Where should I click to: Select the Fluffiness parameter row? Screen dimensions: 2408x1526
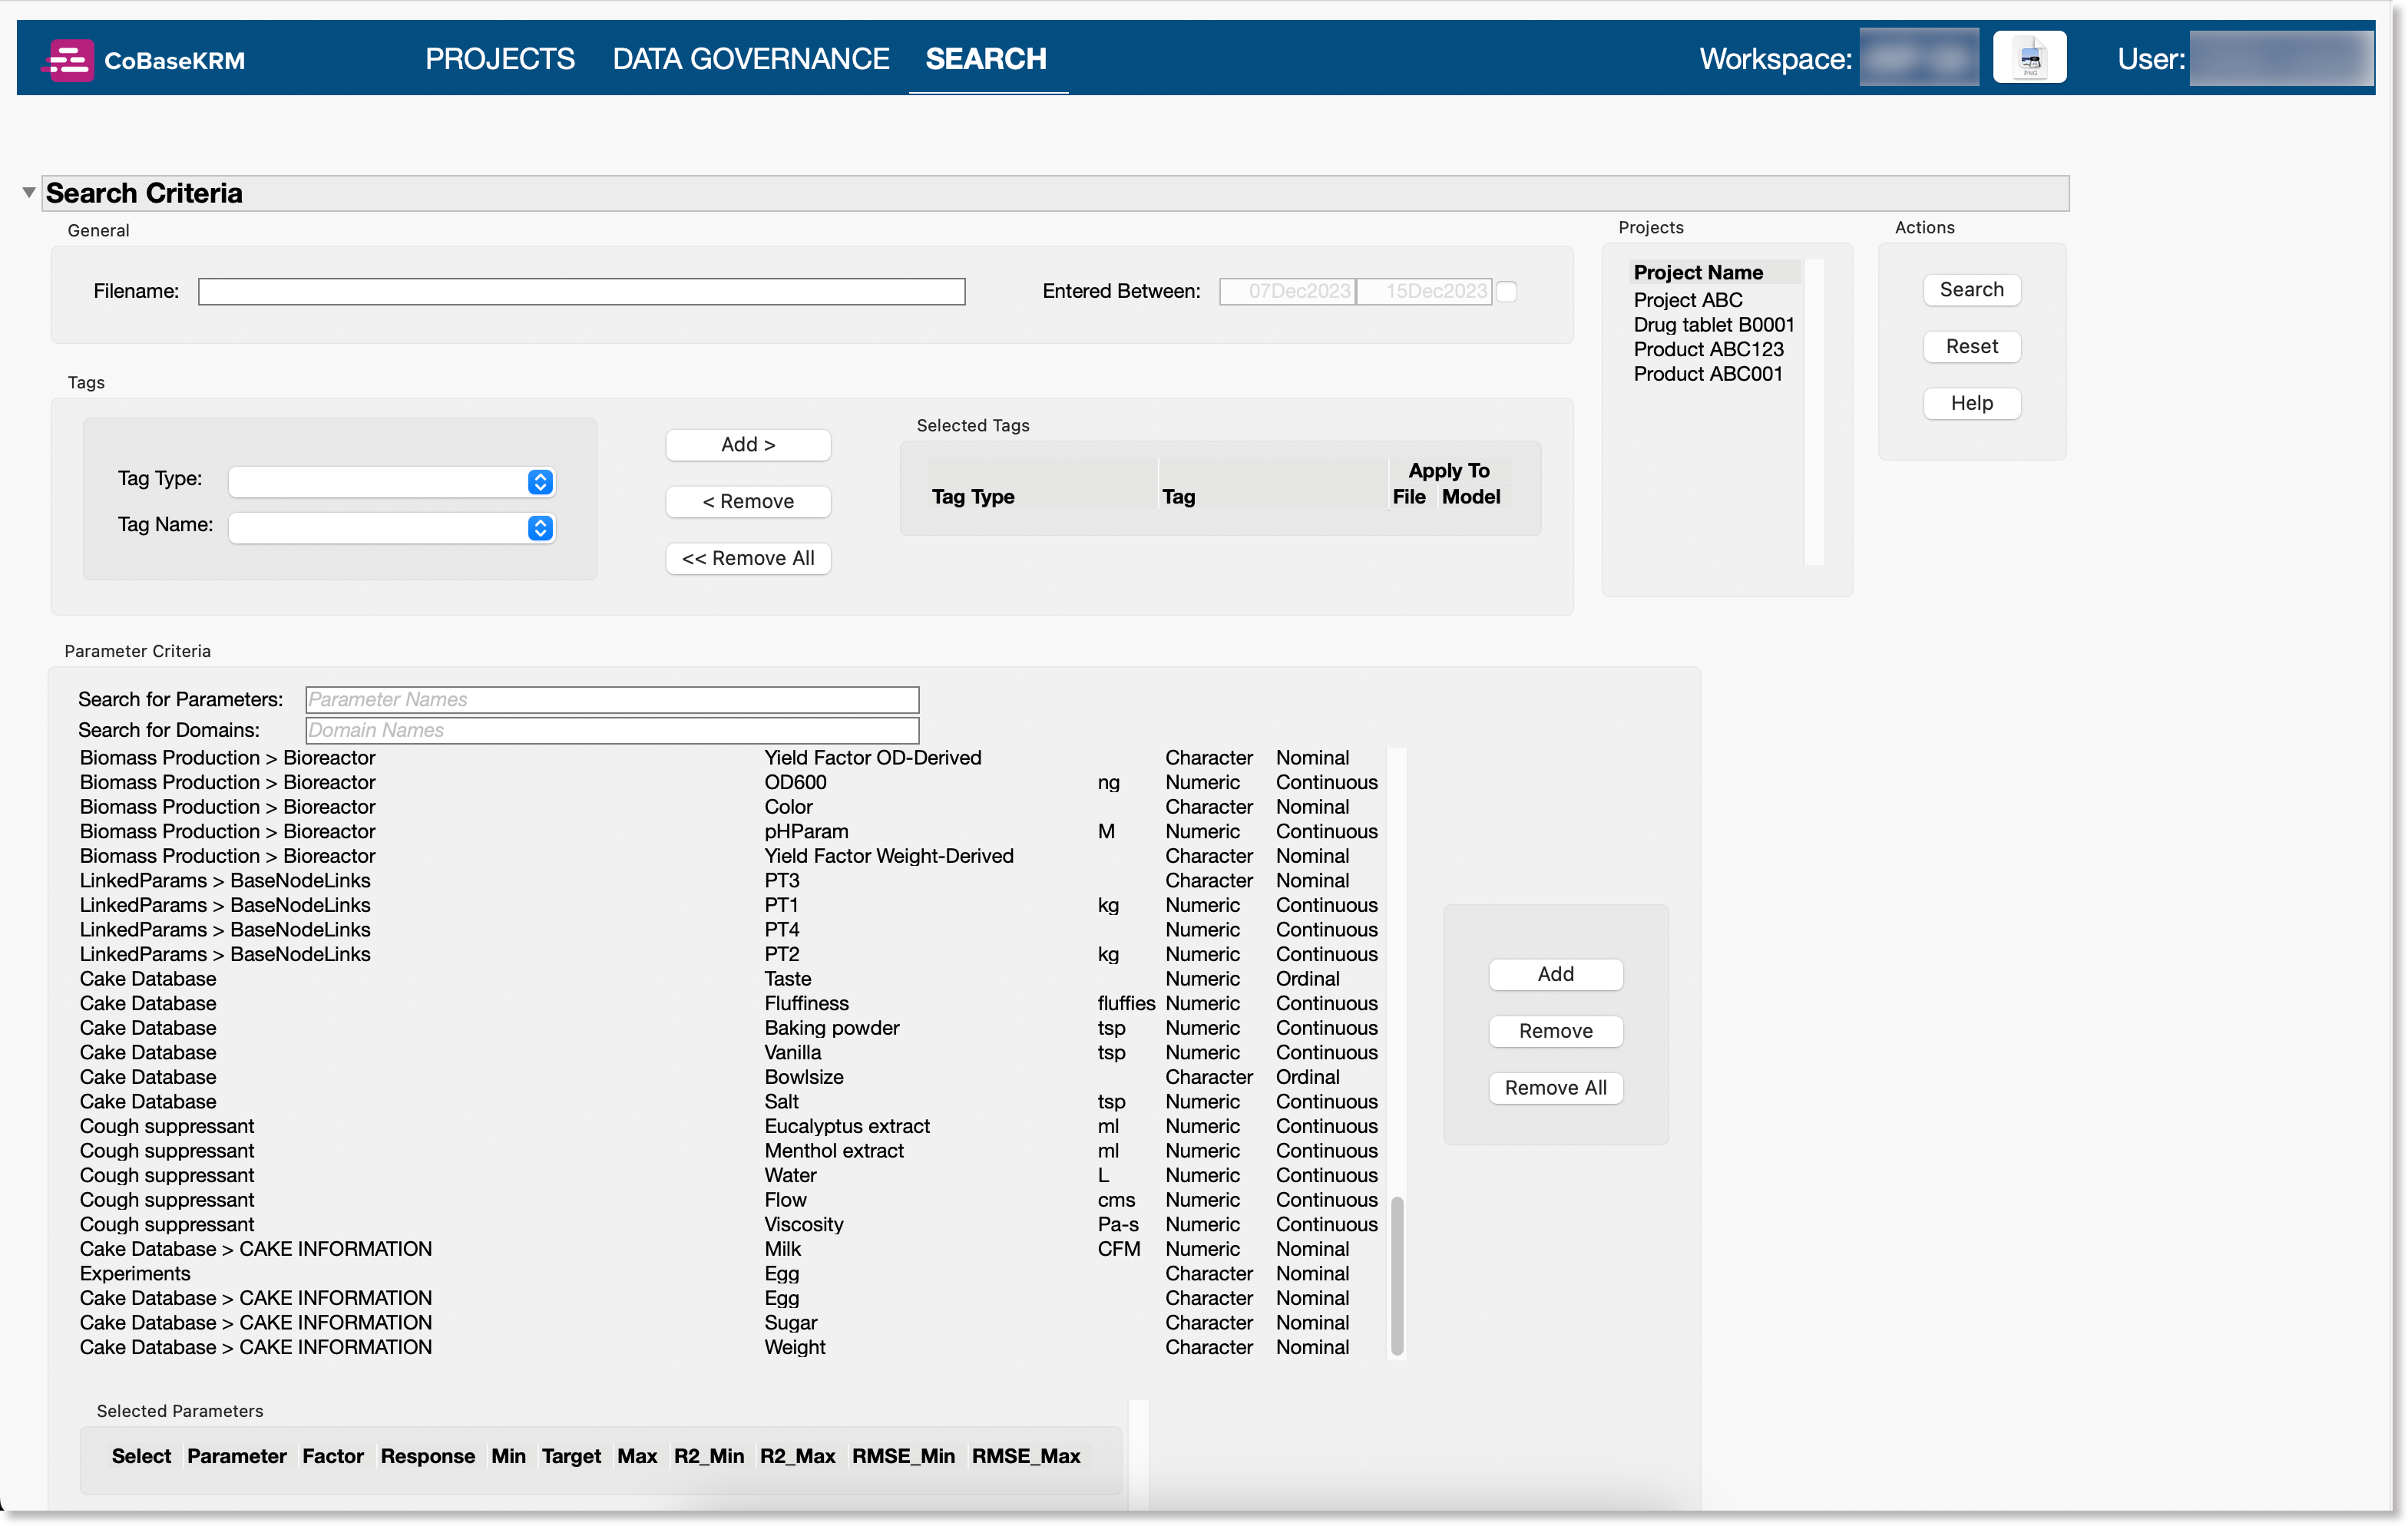pyautogui.click(x=729, y=1003)
